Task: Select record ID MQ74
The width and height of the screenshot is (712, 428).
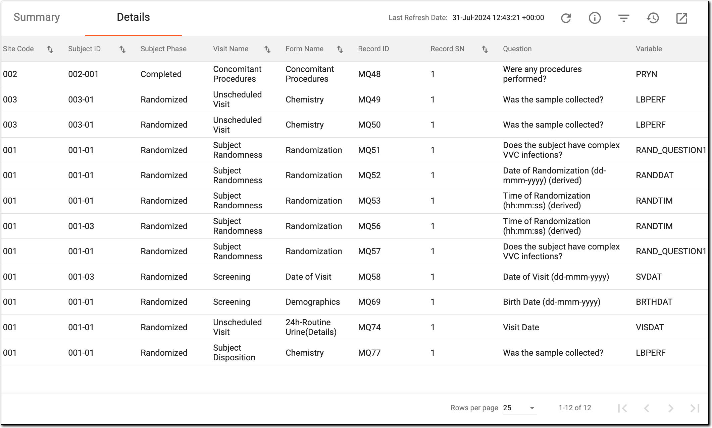Action: (369, 327)
